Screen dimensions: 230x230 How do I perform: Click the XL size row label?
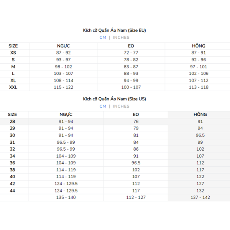click(13, 80)
